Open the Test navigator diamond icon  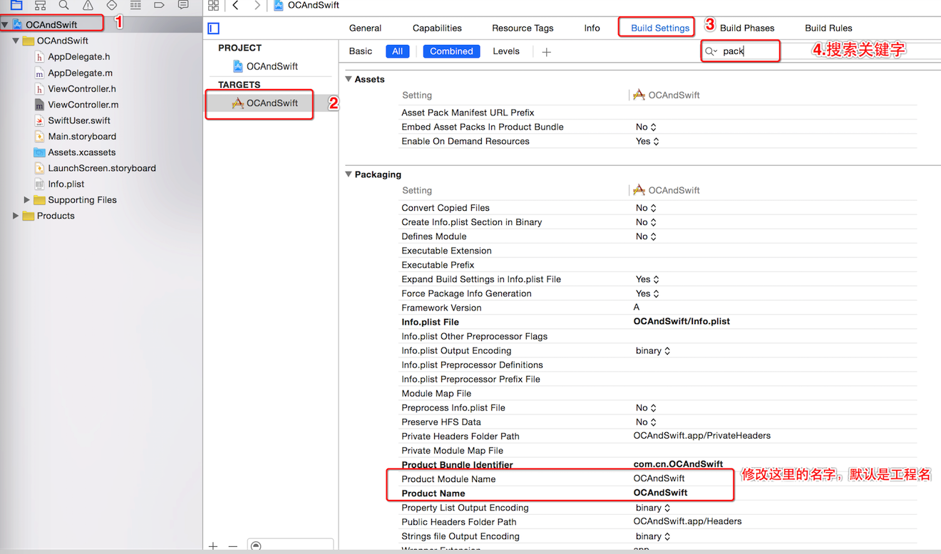pos(111,5)
